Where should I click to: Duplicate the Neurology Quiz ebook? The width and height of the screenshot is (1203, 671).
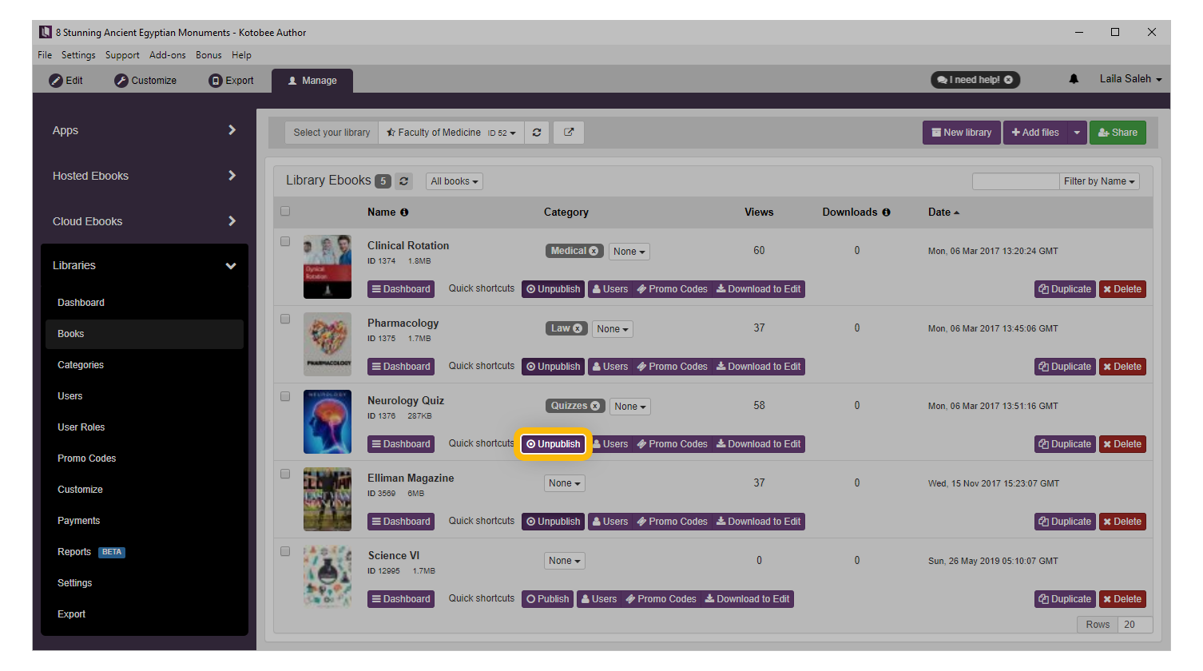tap(1065, 444)
